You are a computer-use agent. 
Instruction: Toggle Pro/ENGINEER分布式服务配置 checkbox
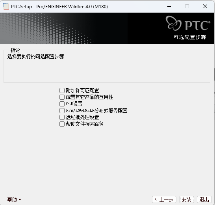pyautogui.click(x=62, y=110)
